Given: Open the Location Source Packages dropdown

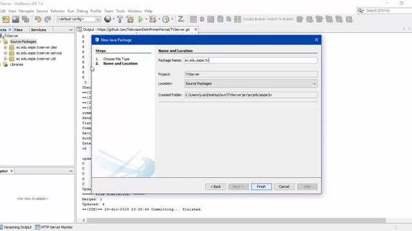Looking at the screenshot, I should [x=250, y=83].
